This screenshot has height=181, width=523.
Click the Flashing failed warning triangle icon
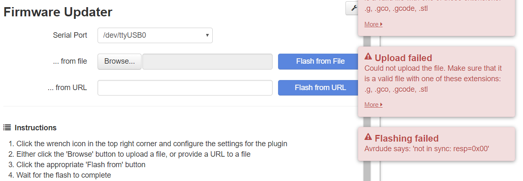[368, 137]
